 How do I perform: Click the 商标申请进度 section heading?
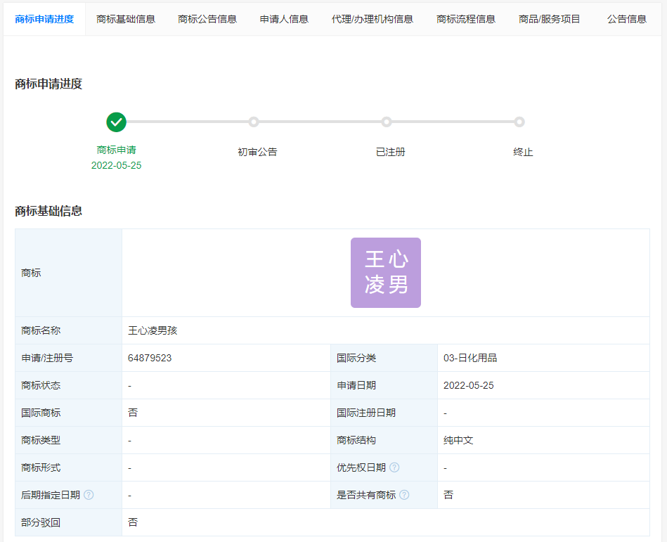pyautogui.click(x=48, y=84)
